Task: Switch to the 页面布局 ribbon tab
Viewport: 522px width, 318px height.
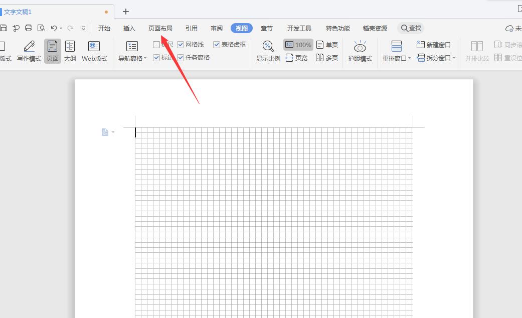Action: coord(160,28)
